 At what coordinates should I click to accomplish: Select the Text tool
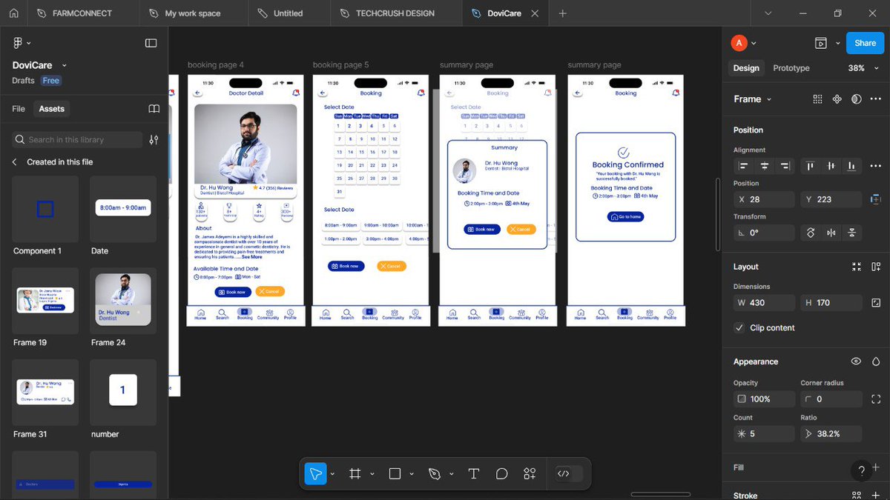473,474
